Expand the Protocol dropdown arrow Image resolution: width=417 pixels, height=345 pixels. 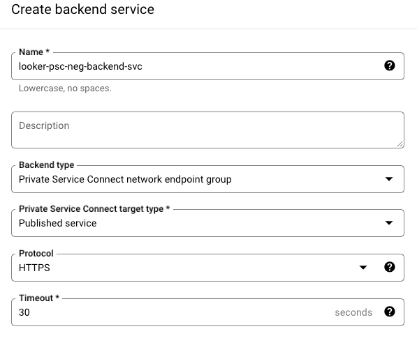pyautogui.click(x=363, y=268)
